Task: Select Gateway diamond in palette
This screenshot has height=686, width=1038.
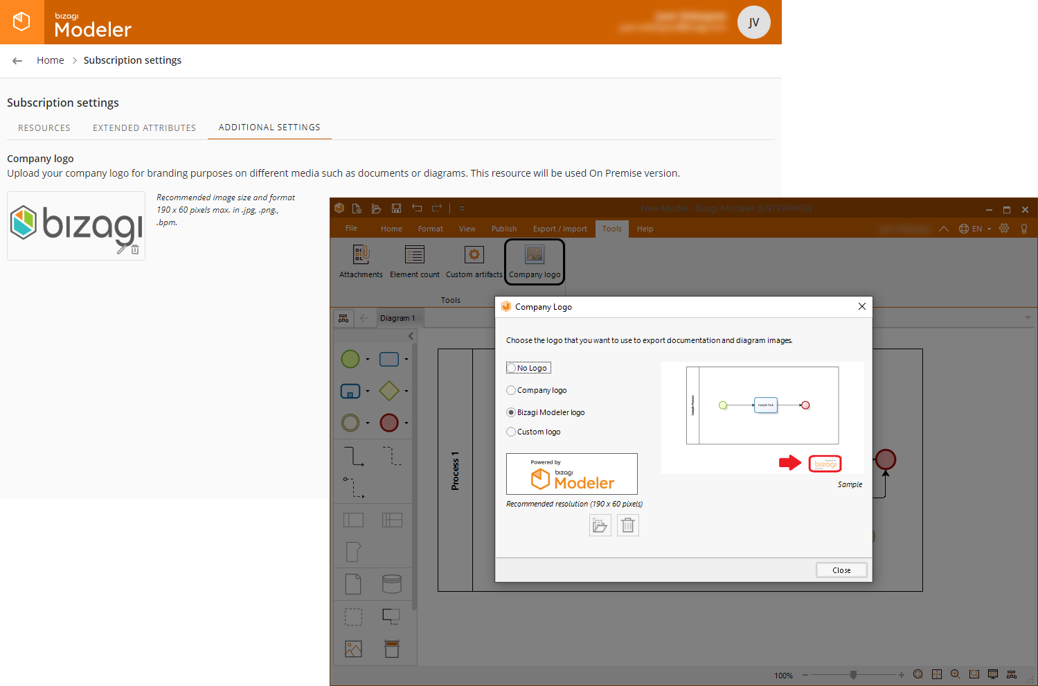Action: pyautogui.click(x=389, y=391)
